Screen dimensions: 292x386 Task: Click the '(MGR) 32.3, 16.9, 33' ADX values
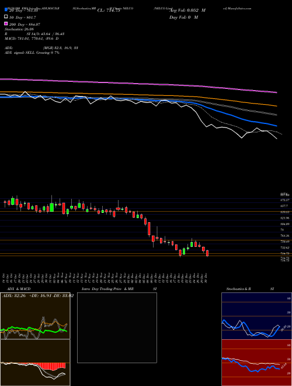click(61, 48)
